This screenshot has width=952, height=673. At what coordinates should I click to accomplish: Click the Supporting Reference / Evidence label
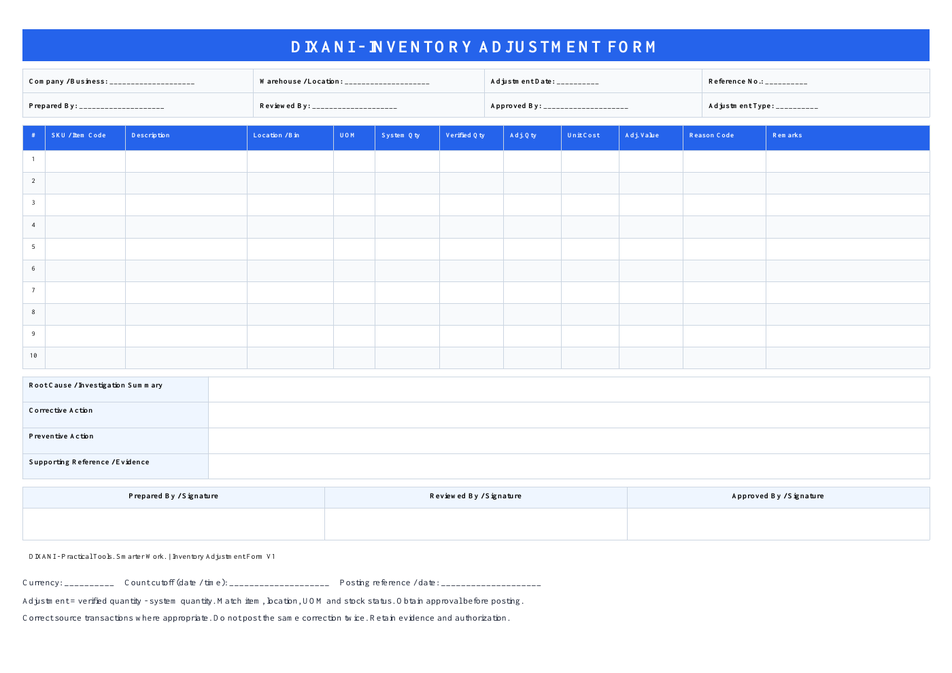[89, 462]
